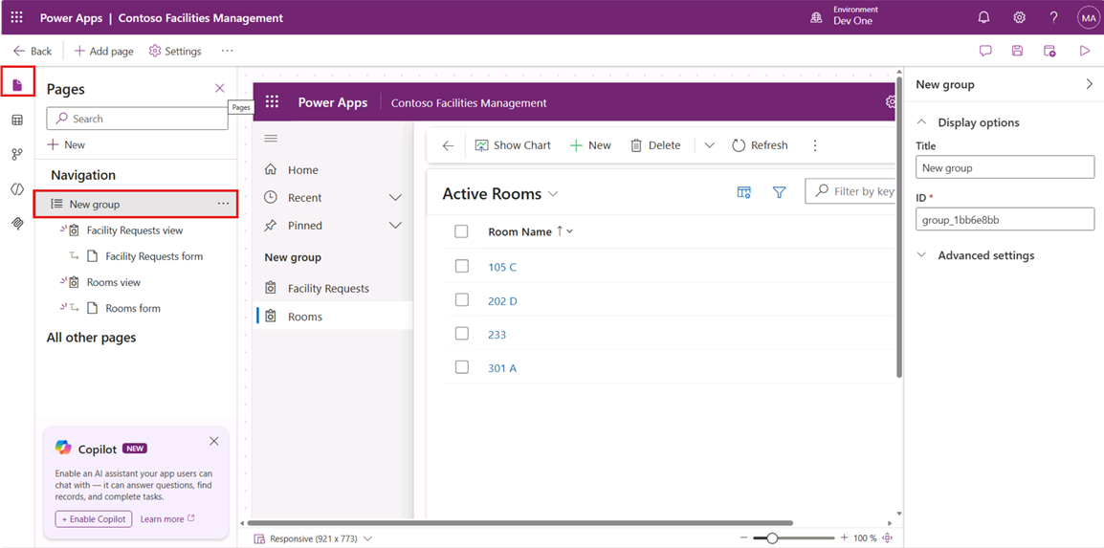Open preview toolbar vertical ellipsis
This screenshot has height=548, width=1104.
[815, 145]
